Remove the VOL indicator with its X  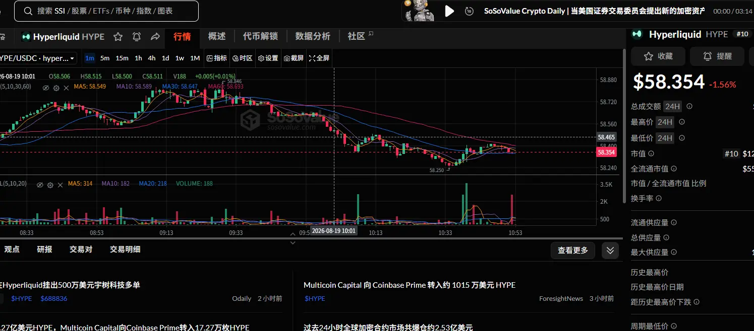59,185
